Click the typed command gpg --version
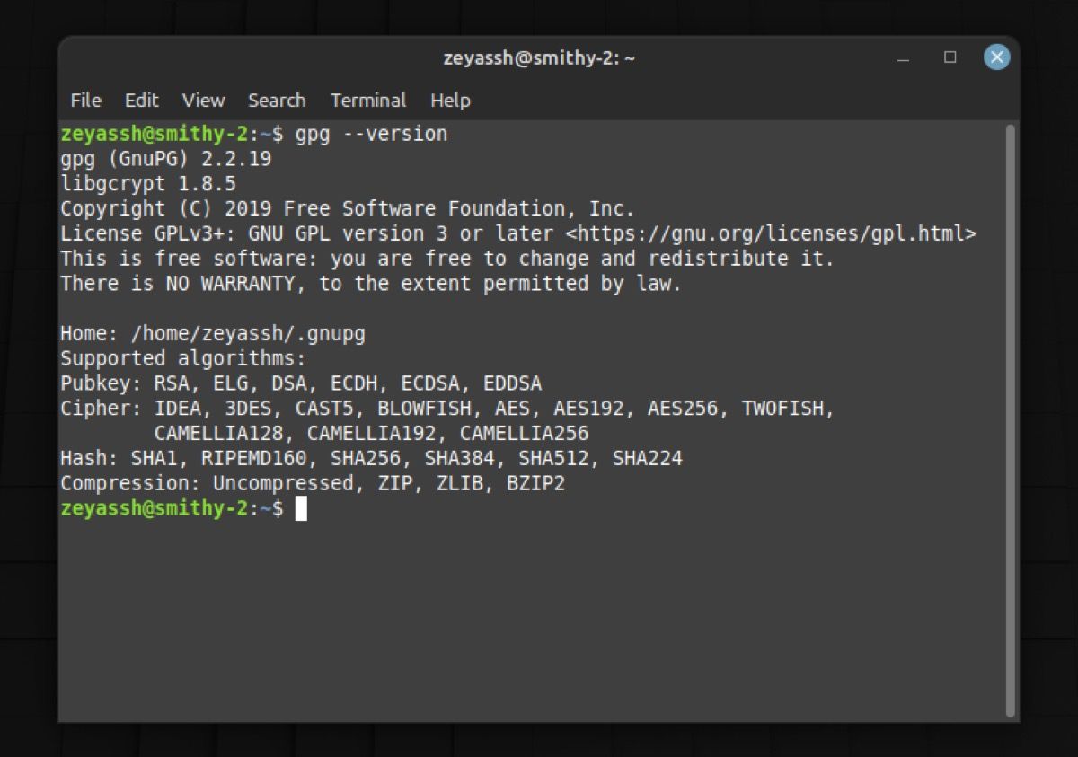Screen dimensions: 1078x757 coord(371,135)
